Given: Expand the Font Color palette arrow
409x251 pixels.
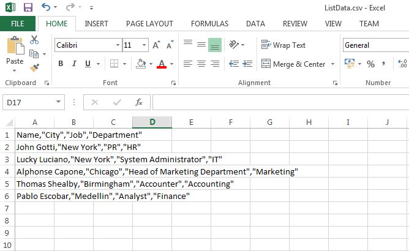Looking at the screenshot, I should (x=171, y=64).
